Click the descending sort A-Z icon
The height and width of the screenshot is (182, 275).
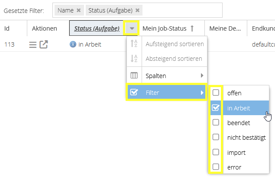coord(134,58)
